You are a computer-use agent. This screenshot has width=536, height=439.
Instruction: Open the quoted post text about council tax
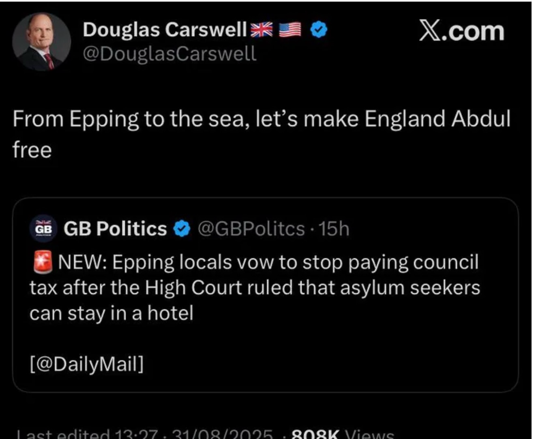[255, 288]
